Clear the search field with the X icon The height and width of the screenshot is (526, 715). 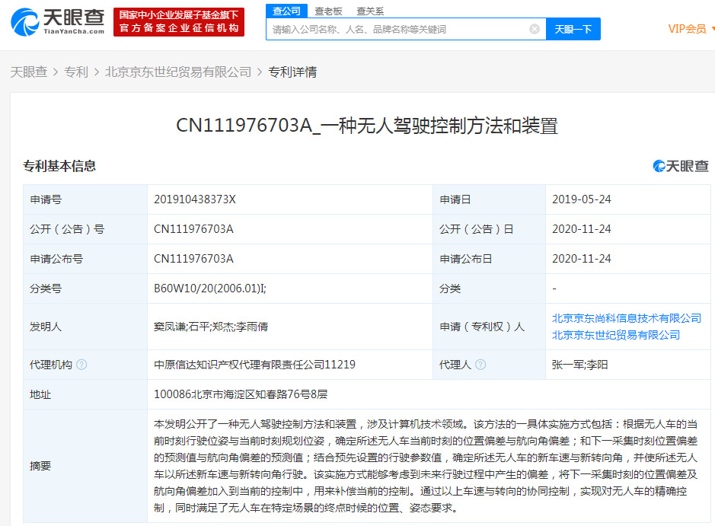pos(535,29)
